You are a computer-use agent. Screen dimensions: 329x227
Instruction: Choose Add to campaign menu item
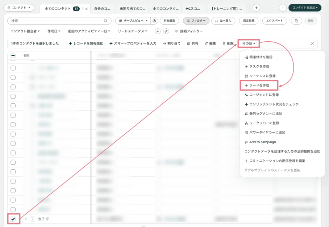coord(260,142)
